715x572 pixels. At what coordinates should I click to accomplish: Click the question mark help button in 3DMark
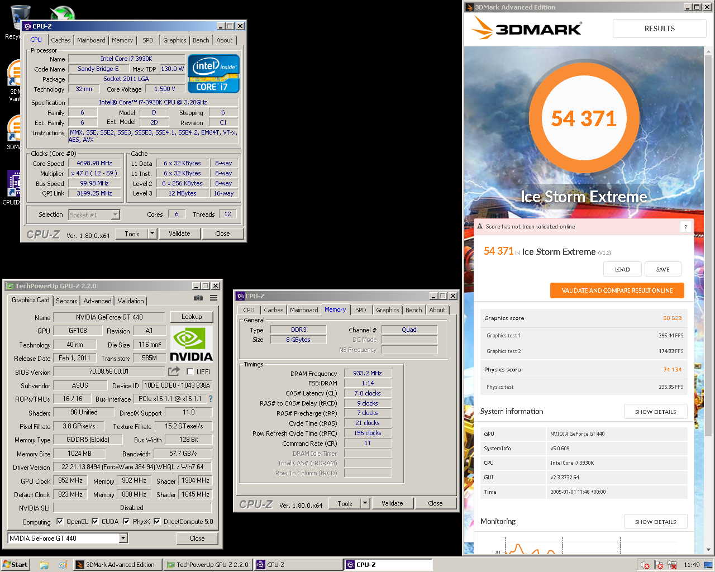(685, 227)
